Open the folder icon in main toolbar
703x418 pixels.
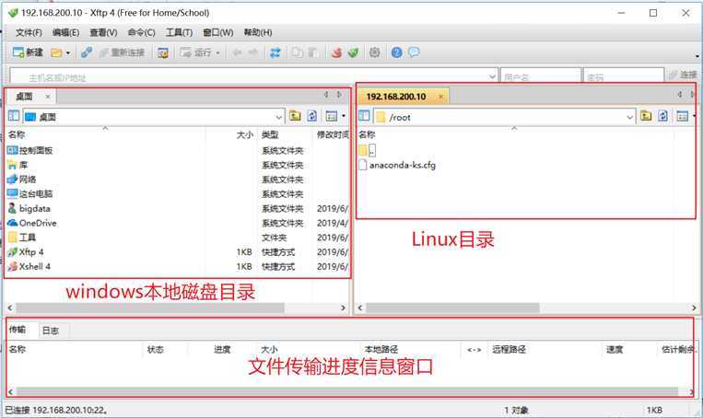(x=56, y=52)
